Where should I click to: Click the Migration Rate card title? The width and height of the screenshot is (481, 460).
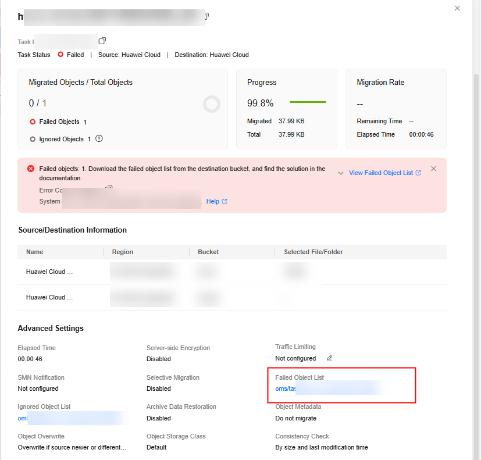pos(380,83)
